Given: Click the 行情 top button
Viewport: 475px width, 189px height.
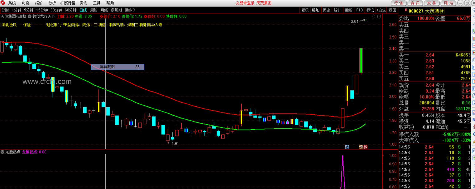Looking at the screenshot, I should 398,3.
